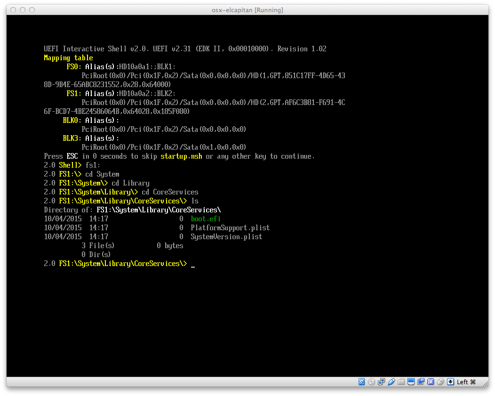Image resolution: width=495 pixels, height=396 pixels.
Task: Click the hard disk activity status icon
Action: 362,382
